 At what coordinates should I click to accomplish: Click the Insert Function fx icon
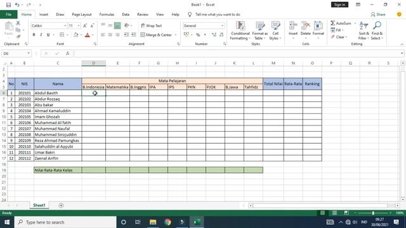(68, 53)
